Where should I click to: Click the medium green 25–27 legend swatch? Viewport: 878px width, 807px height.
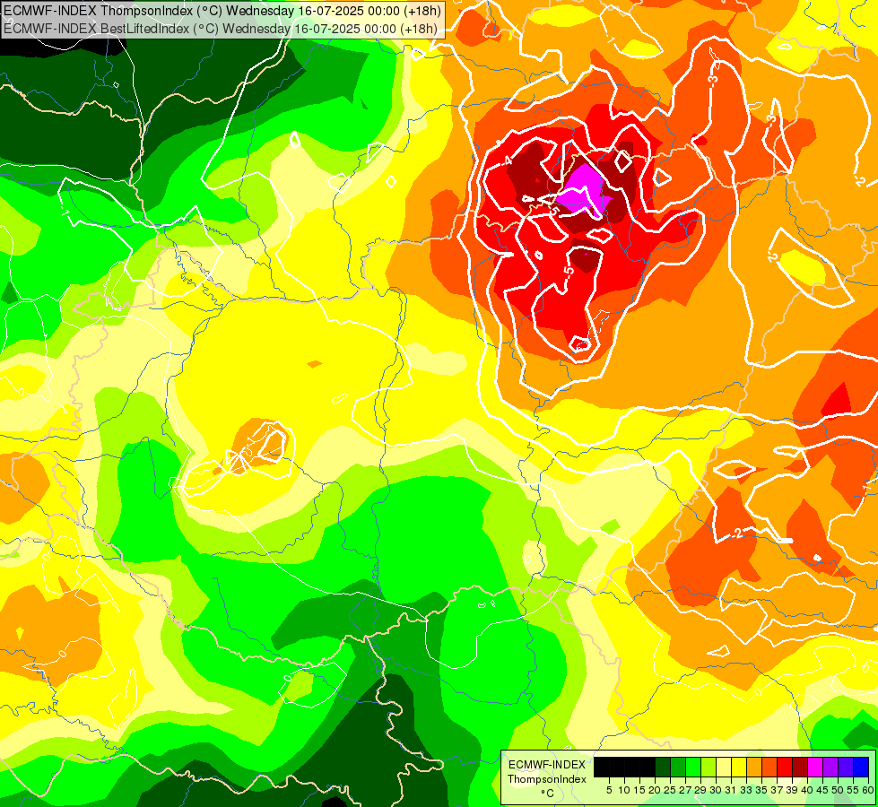pos(678,767)
